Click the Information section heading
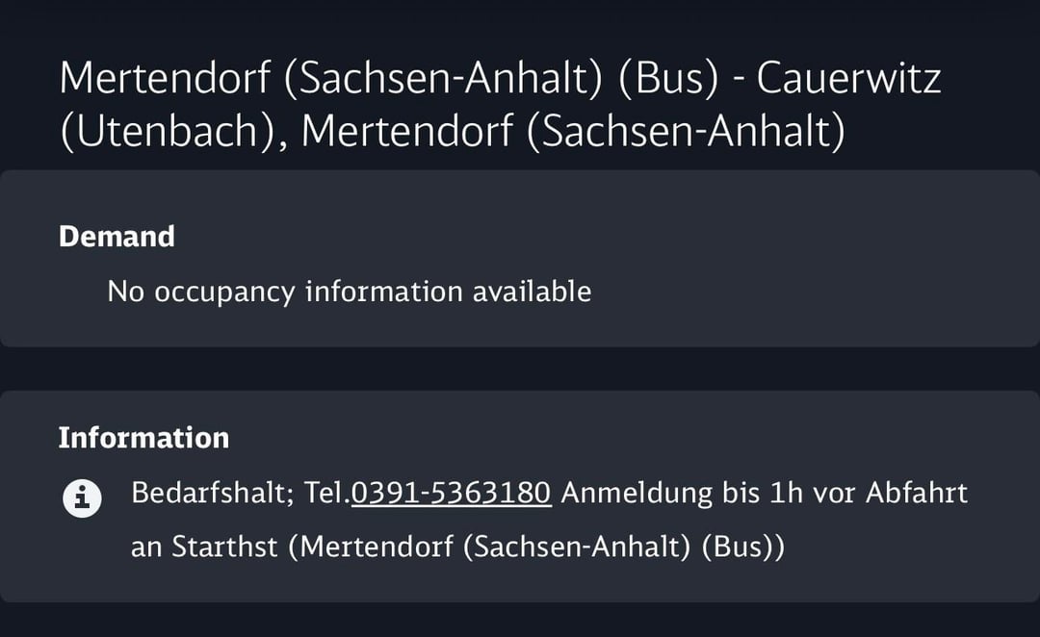 click(143, 438)
